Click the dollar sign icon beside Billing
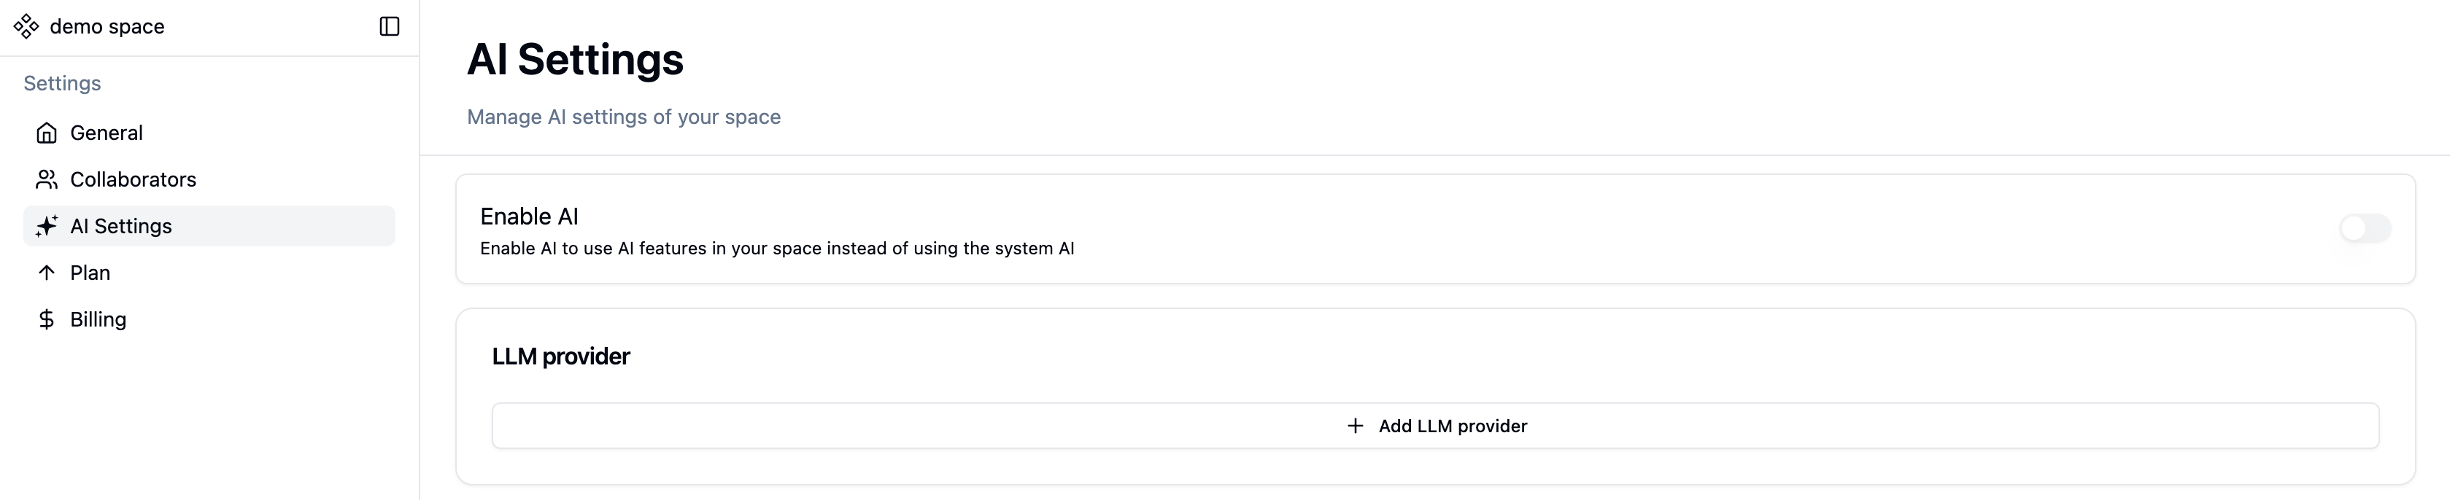The height and width of the screenshot is (500, 2450). tap(47, 319)
